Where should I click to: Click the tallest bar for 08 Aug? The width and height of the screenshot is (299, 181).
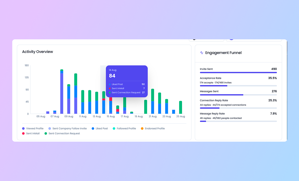[x=62, y=92]
